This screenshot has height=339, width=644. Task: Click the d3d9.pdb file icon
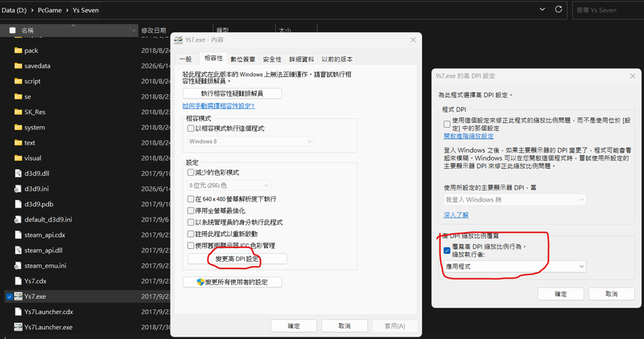point(18,204)
